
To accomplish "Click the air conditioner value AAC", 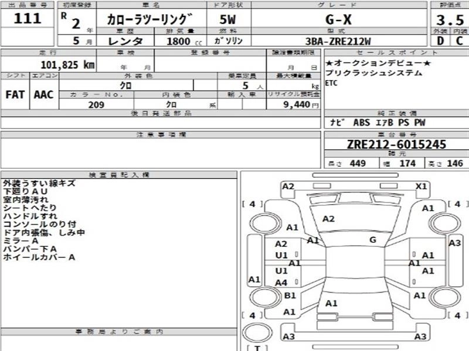I will click(43, 95).
